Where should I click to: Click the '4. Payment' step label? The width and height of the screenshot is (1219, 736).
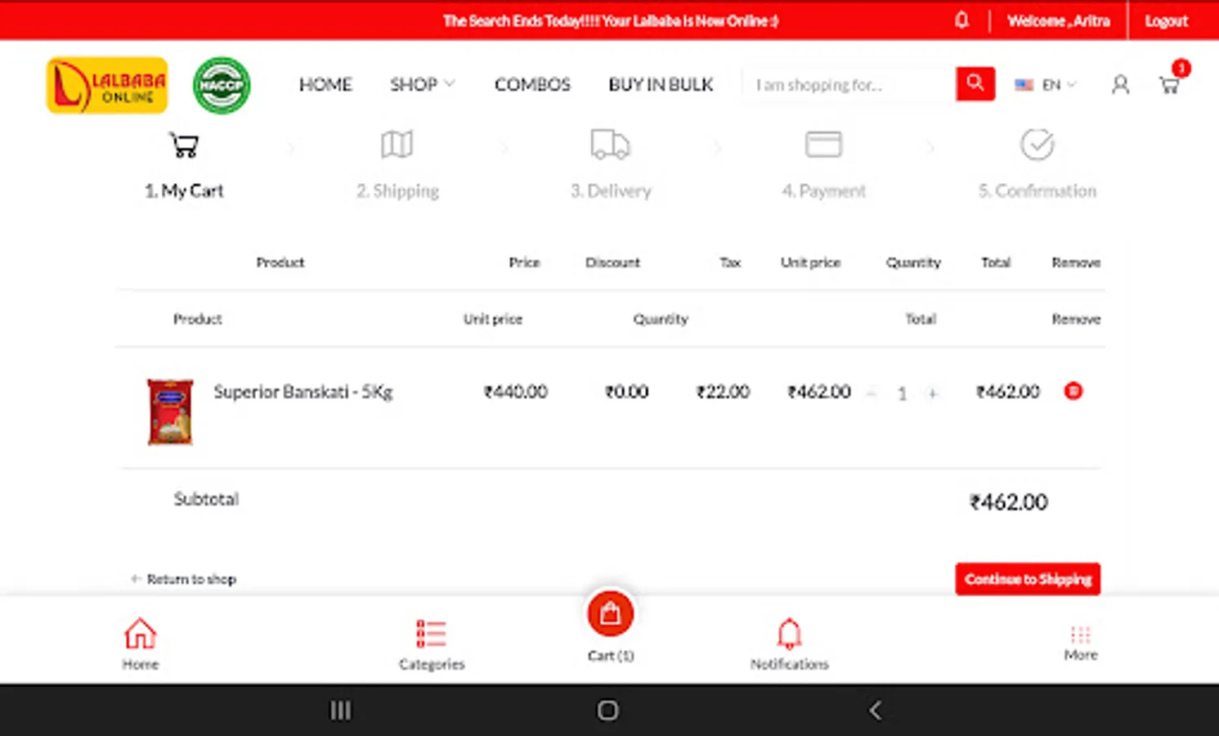point(823,191)
